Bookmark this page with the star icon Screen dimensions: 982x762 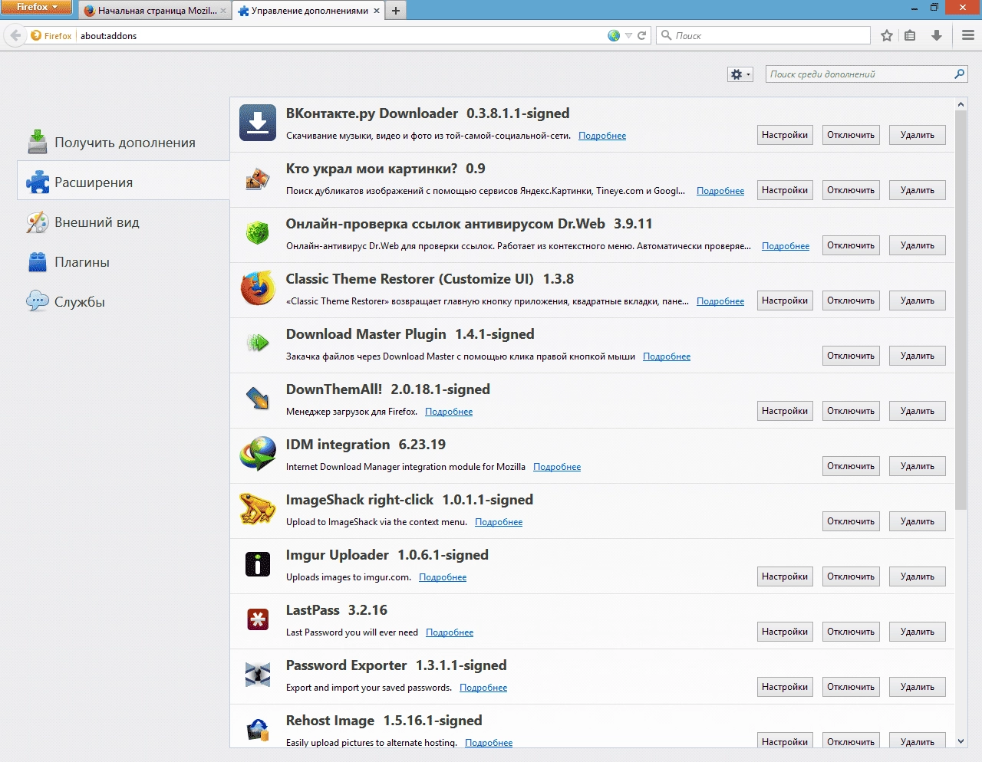click(x=887, y=35)
